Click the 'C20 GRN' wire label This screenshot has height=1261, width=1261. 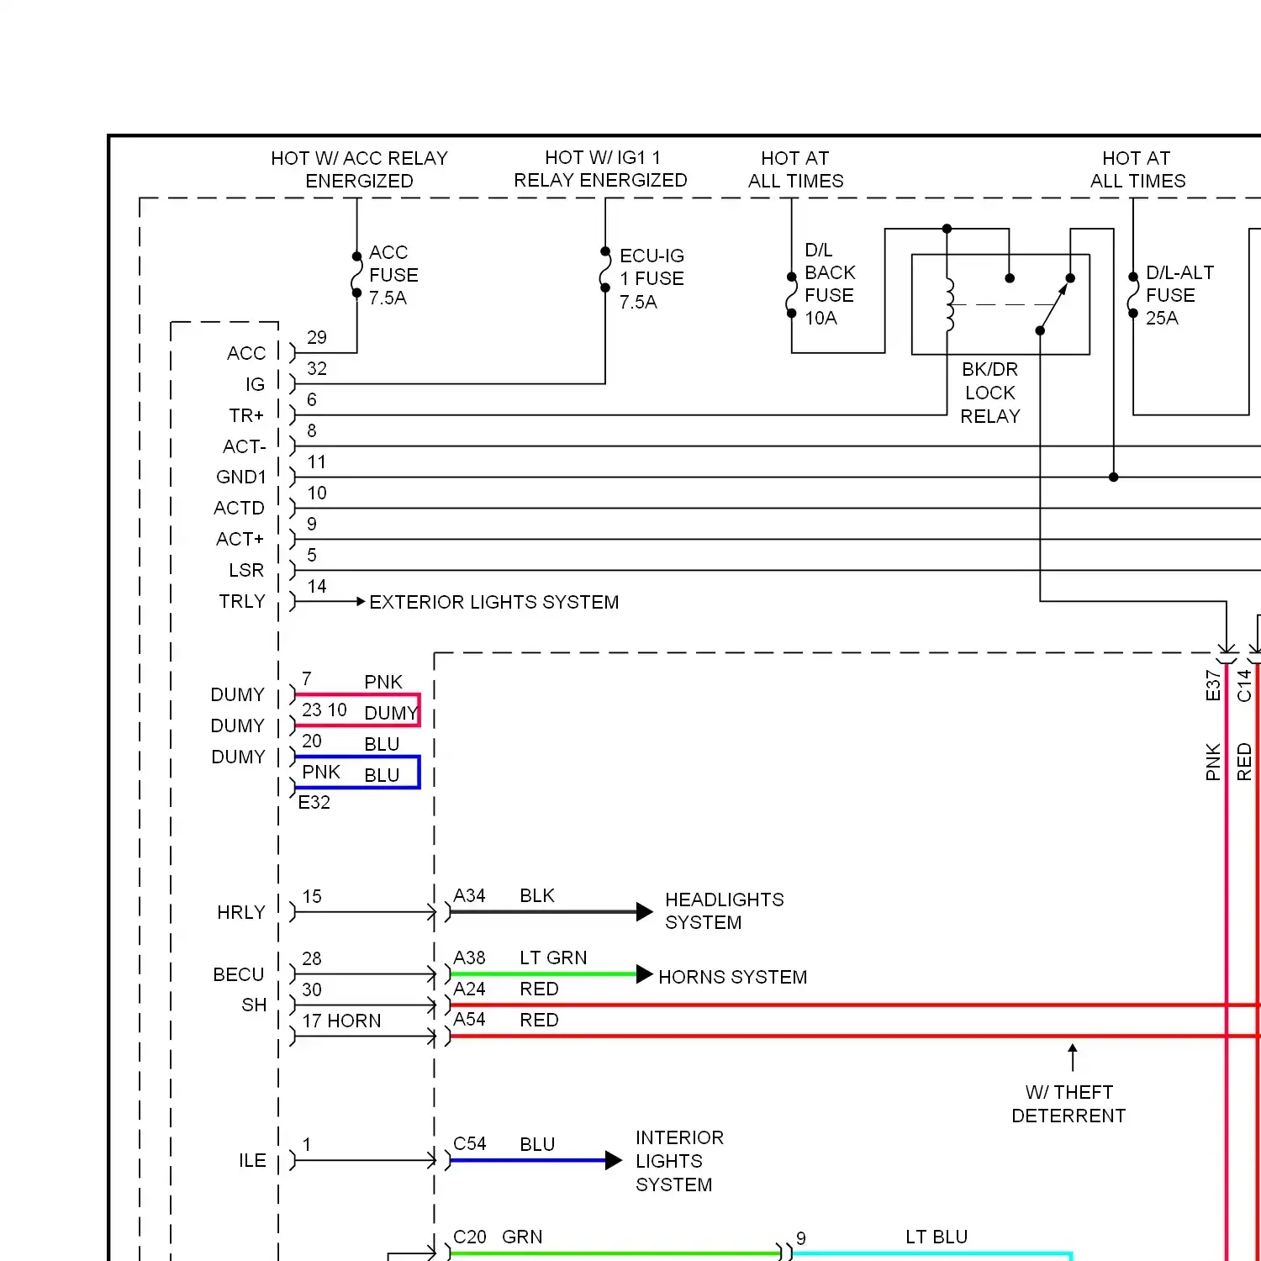click(498, 1237)
